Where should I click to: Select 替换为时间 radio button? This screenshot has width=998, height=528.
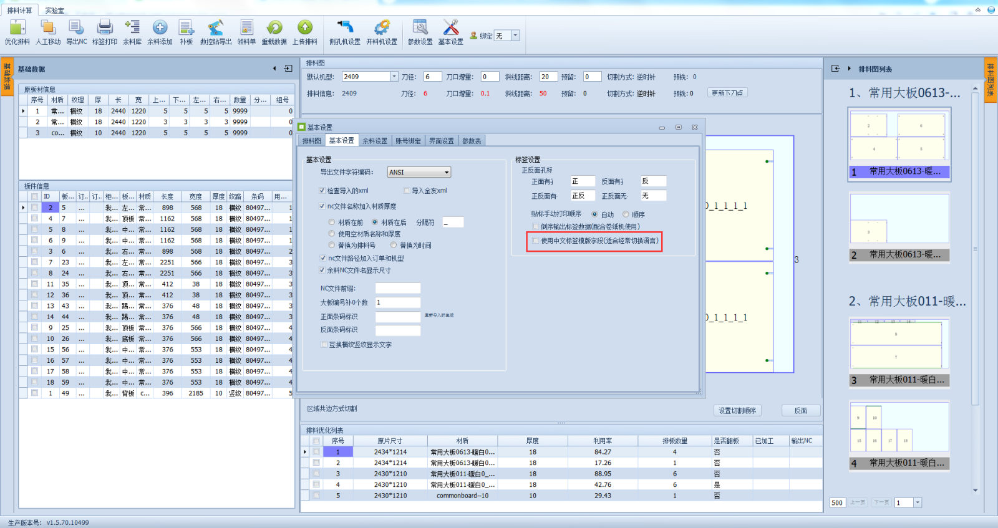pos(394,245)
